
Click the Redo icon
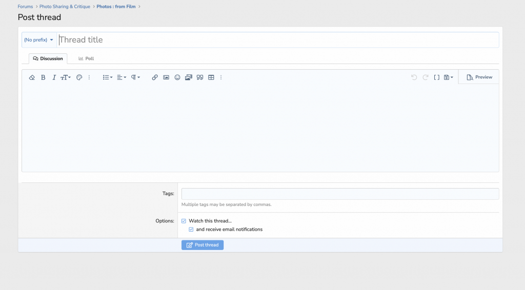tap(425, 77)
